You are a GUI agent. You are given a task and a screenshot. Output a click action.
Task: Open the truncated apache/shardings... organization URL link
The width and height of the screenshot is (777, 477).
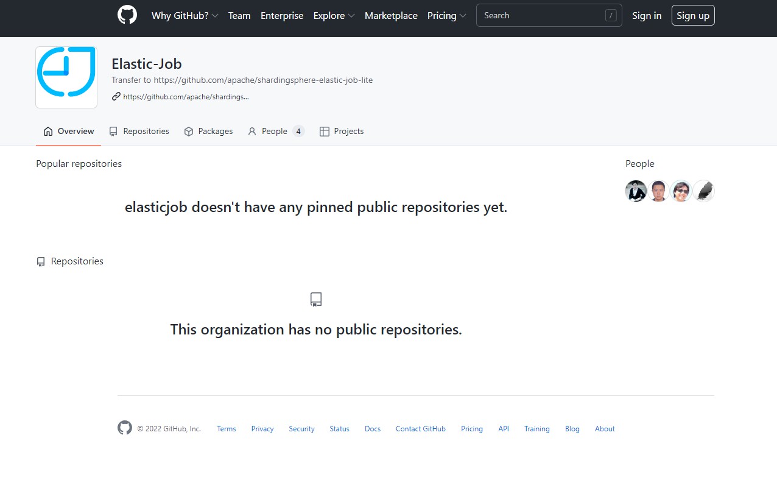pos(186,96)
